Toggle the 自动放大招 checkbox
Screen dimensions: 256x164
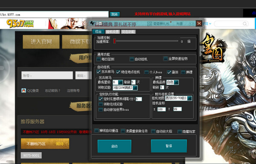(153, 131)
